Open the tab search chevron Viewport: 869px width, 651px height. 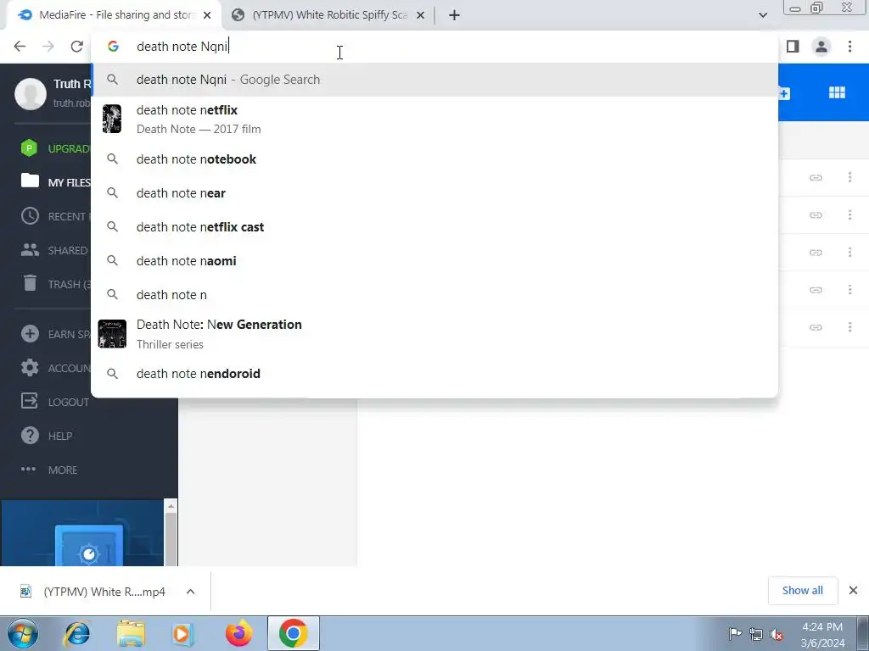coord(763,15)
